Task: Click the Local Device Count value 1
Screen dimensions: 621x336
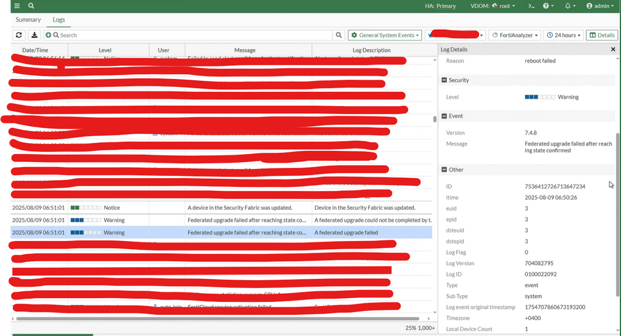Action: [x=527, y=329]
